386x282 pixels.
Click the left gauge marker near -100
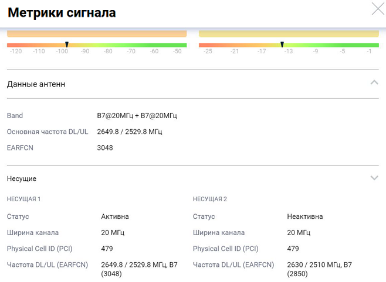pyautogui.click(x=67, y=44)
